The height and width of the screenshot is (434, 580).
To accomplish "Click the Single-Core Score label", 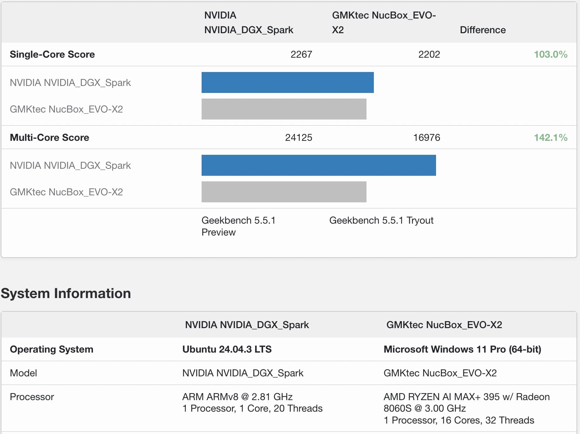I will tap(52, 55).
